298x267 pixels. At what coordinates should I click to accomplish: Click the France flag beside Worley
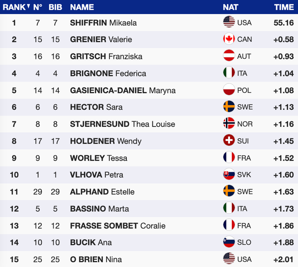(229, 158)
